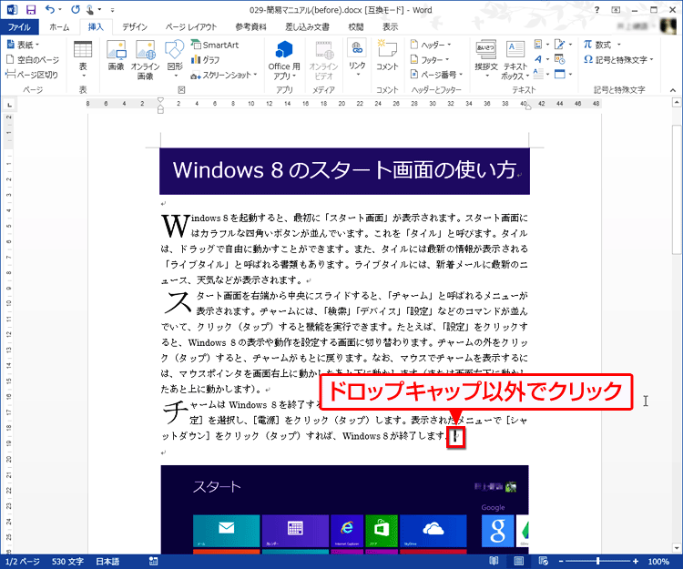Insert a table with the 表 button
The width and height of the screenshot is (683, 569).
coord(83,60)
